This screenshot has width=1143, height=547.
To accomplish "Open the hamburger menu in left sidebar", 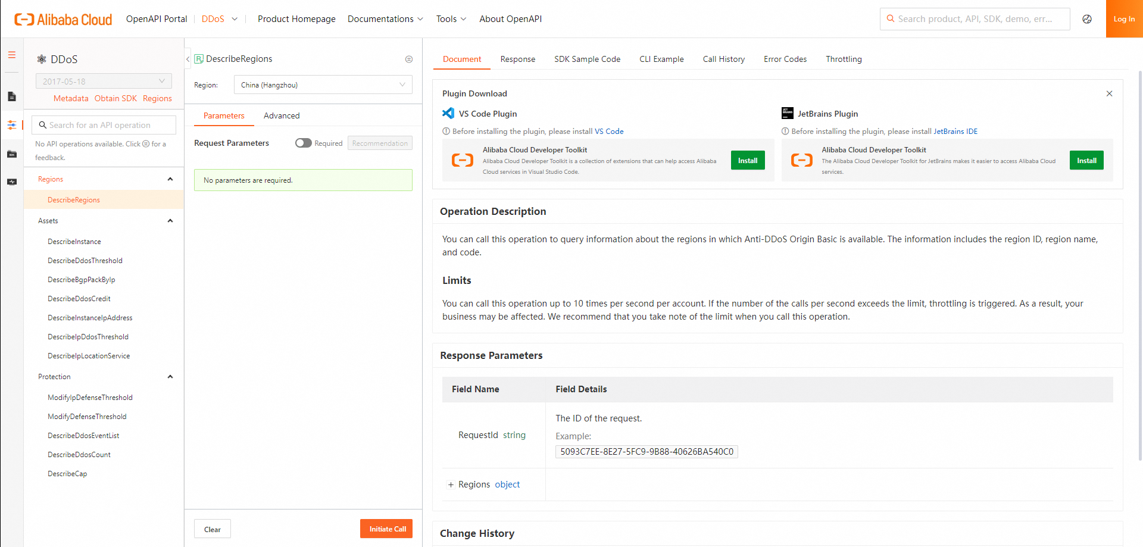I will [12, 55].
